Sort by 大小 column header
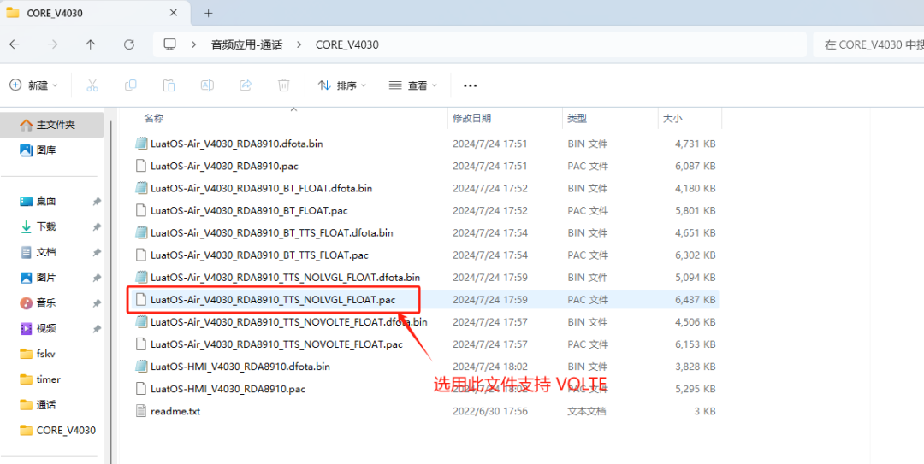Viewport: 924px width, 464px height. (x=672, y=119)
